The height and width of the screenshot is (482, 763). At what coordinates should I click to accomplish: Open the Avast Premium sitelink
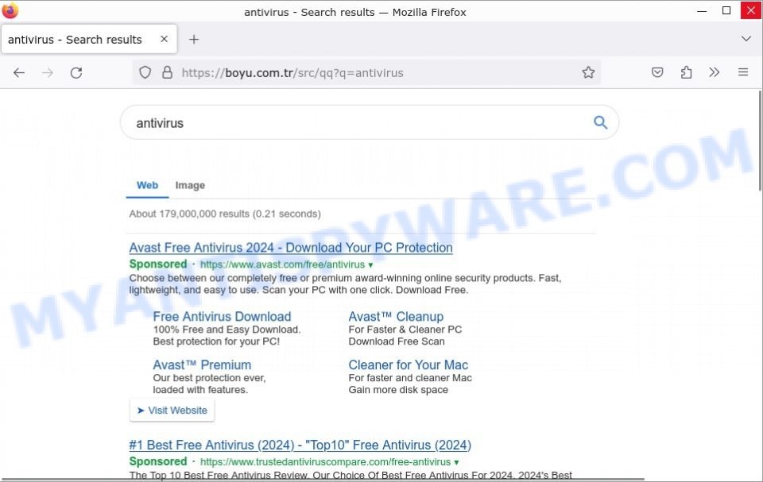click(202, 364)
